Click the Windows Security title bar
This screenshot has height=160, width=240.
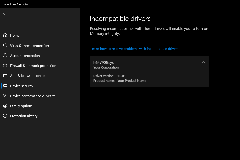click(15, 4)
